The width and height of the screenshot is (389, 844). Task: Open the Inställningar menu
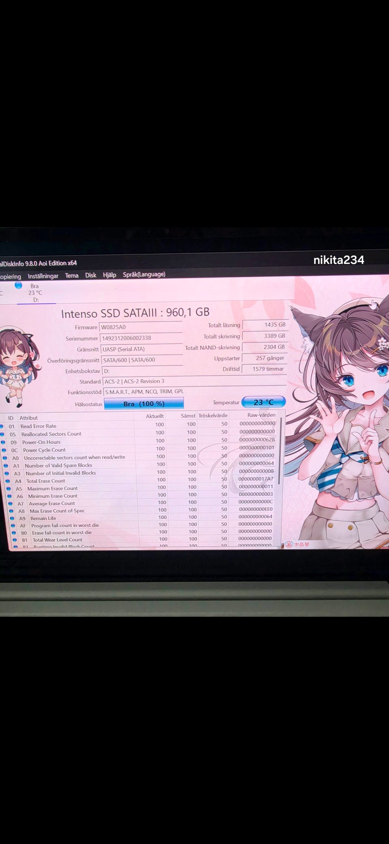pyautogui.click(x=43, y=276)
